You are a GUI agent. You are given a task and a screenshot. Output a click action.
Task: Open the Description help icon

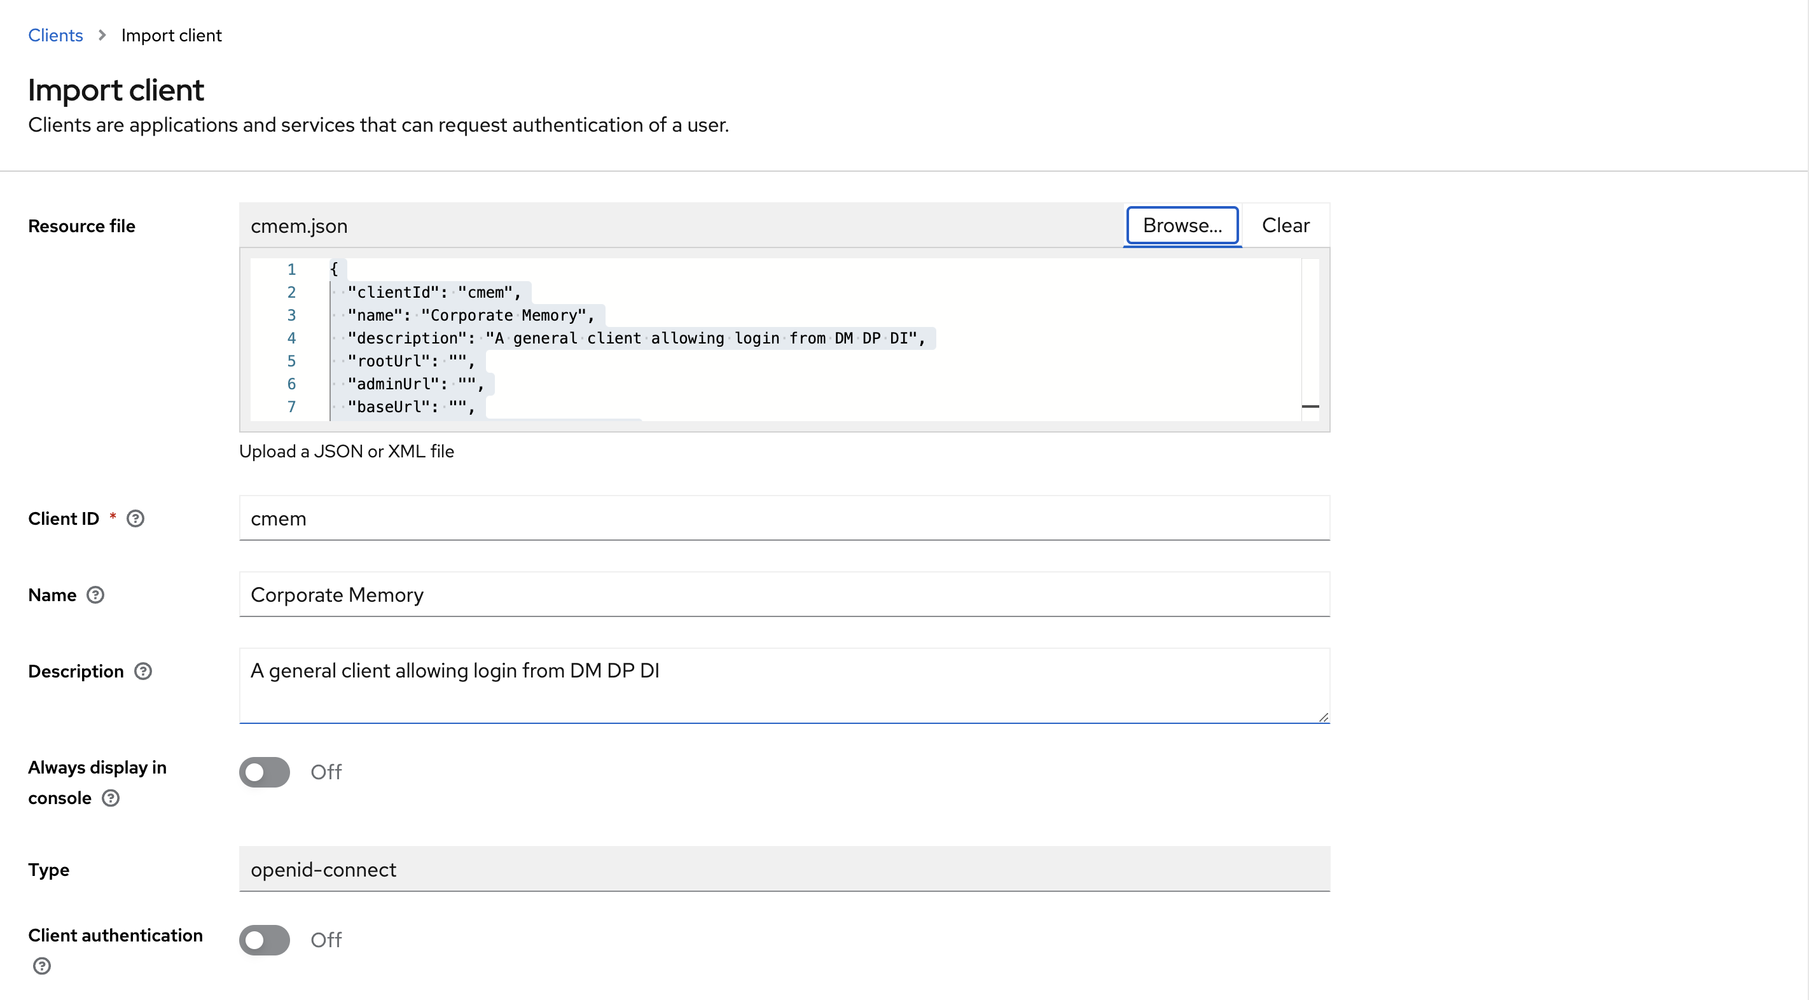pyautogui.click(x=143, y=671)
